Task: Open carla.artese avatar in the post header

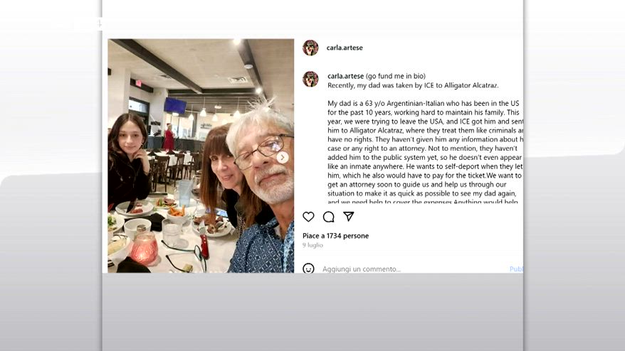Action: click(310, 48)
